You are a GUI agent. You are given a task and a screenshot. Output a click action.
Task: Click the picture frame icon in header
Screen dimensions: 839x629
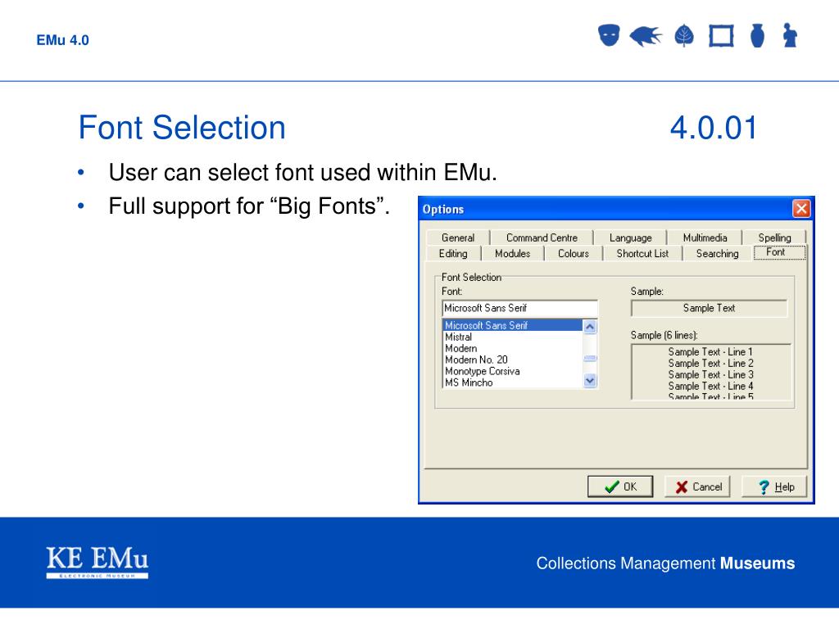pyautogui.click(x=721, y=36)
